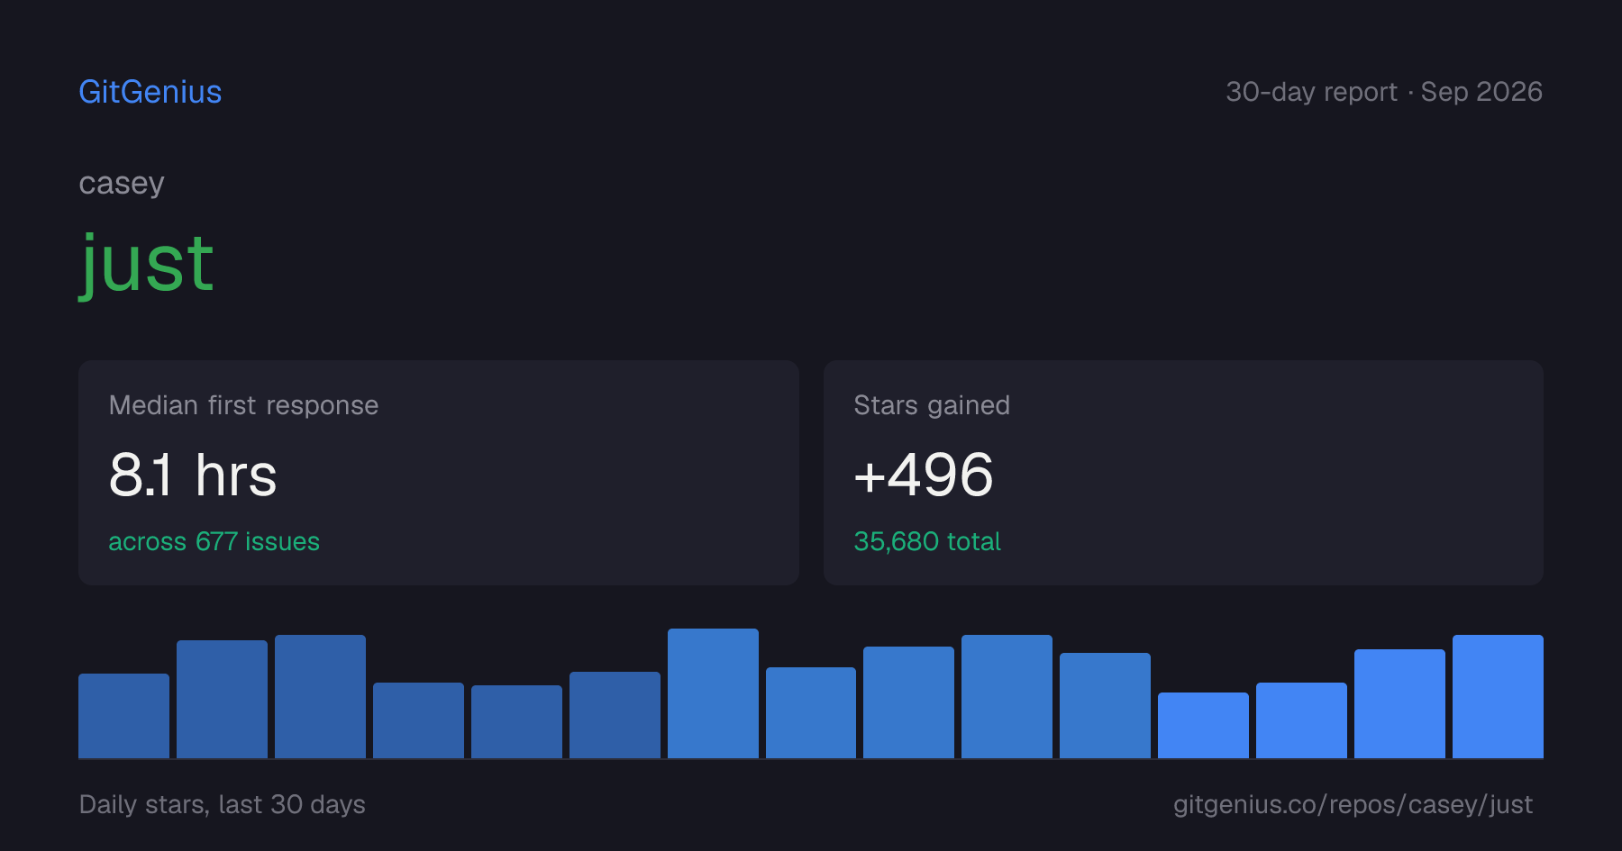Open the Stars gained card
Screen dimensions: 1622x851
coord(1183,473)
